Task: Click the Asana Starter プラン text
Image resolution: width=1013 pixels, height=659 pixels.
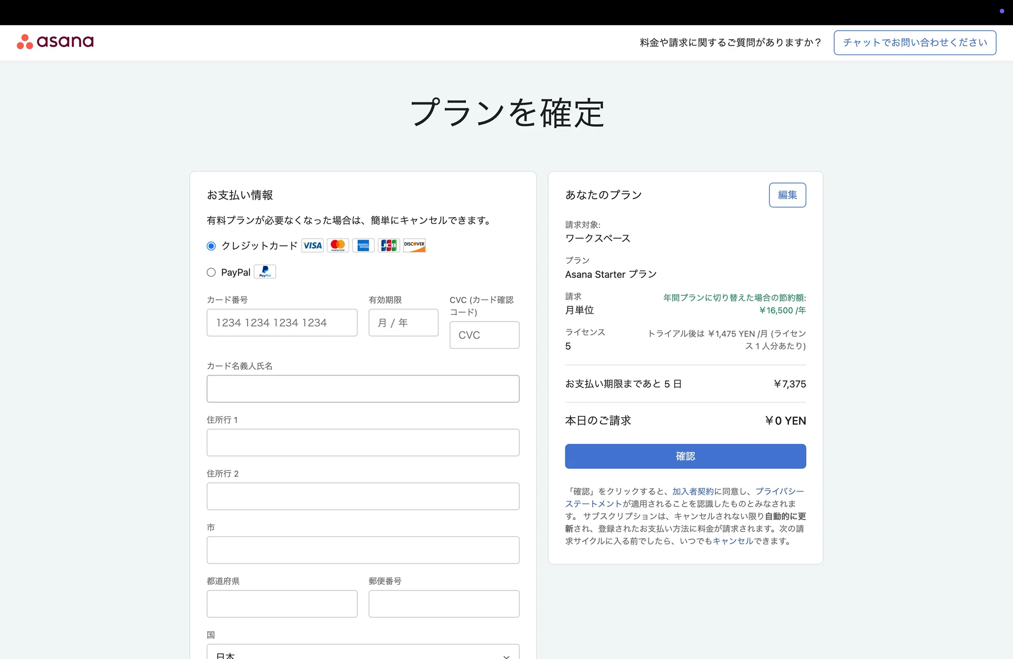Action: (611, 274)
